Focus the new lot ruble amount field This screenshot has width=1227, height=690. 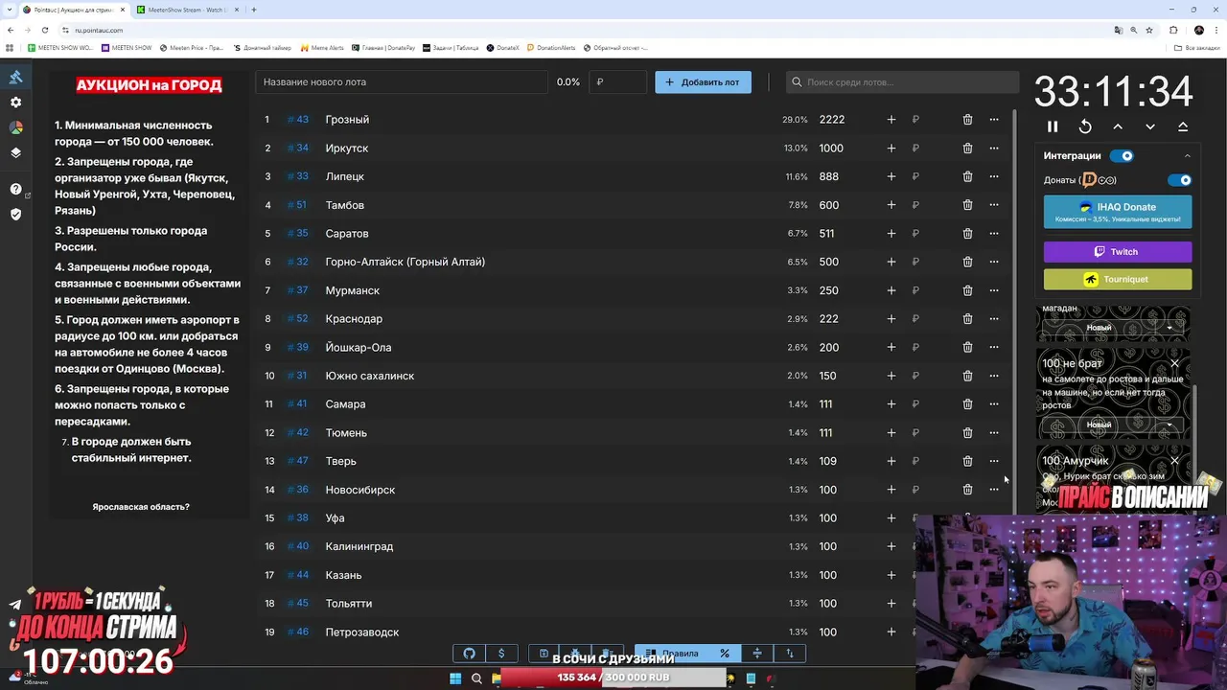point(618,82)
